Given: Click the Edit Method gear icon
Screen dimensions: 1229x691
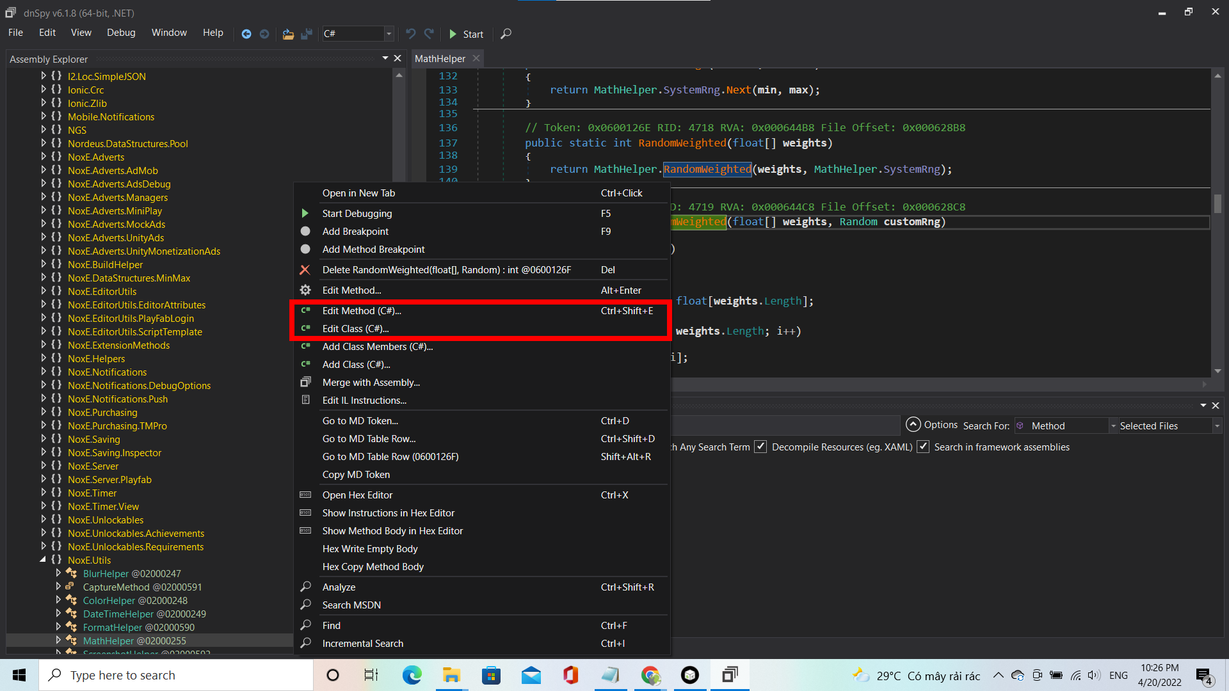Looking at the screenshot, I should (x=305, y=290).
